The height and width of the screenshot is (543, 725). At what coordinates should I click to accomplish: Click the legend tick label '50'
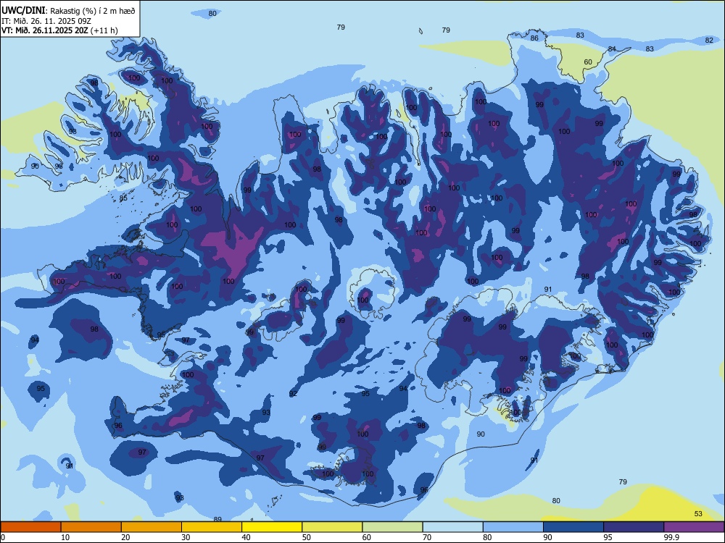point(306,537)
